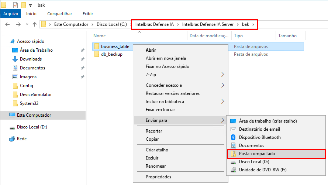328x185 pixels.
Task: Choose Excluir in context menu
Action: tap(180, 158)
